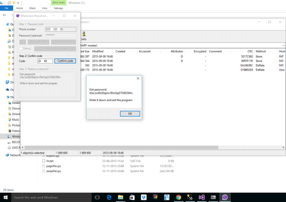This screenshot has width=286, height=202.
Task: Click 7-Zip scroll left arrow
Action: (22, 147)
